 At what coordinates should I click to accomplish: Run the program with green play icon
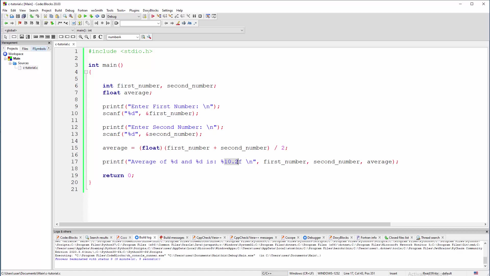[85, 16]
